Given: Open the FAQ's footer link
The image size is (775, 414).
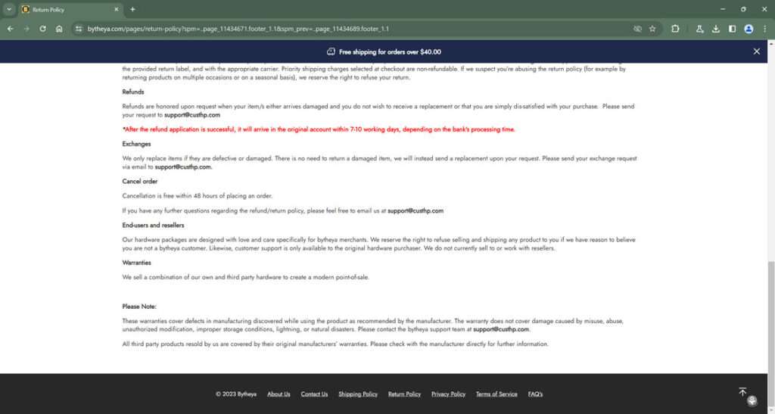Looking at the screenshot, I should [x=535, y=394].
